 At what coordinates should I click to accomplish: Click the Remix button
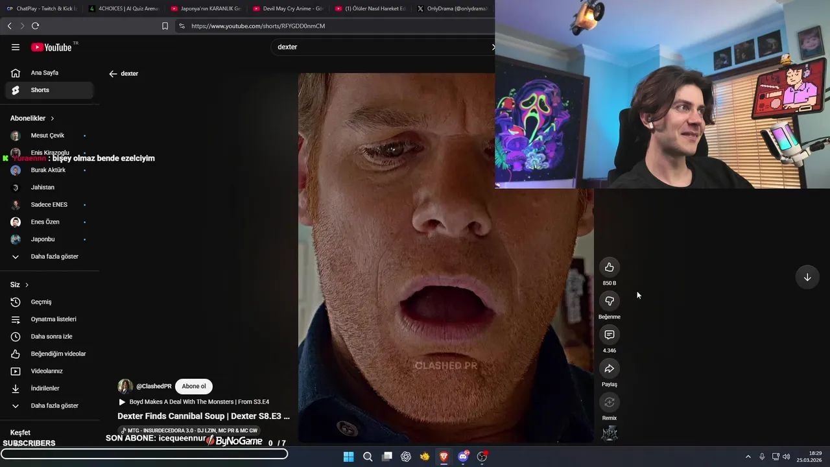tap(610, 402)
